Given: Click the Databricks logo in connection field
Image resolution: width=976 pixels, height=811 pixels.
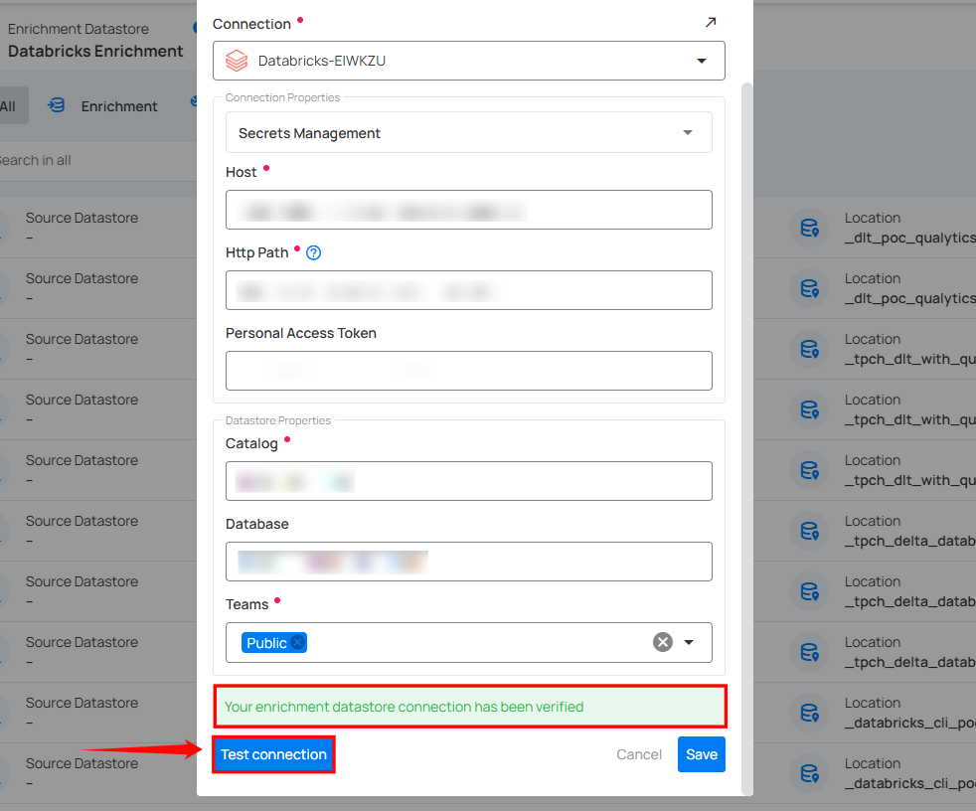Looking at the screenshot, I should 237,61.
